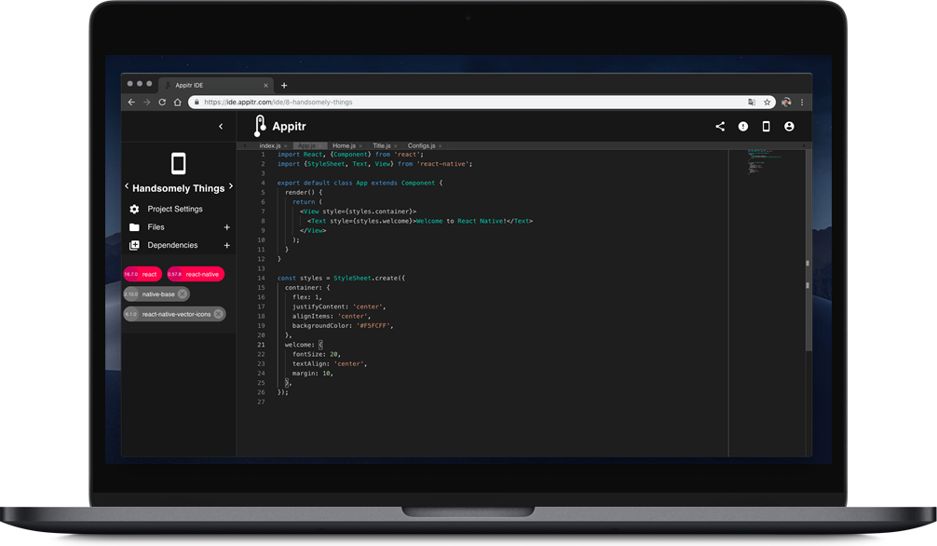Click the Files folder icon
The image size is (937, 546).
(x=134, y=227)
